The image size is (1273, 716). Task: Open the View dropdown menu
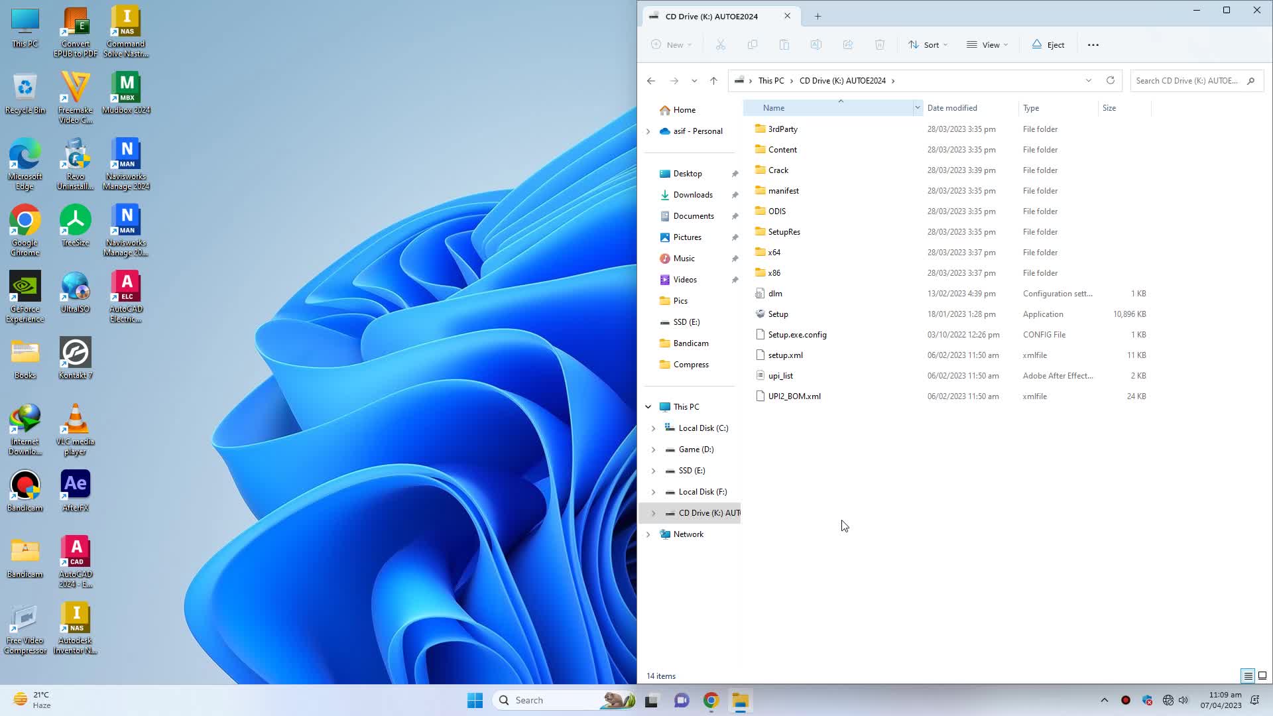(987, 45)
